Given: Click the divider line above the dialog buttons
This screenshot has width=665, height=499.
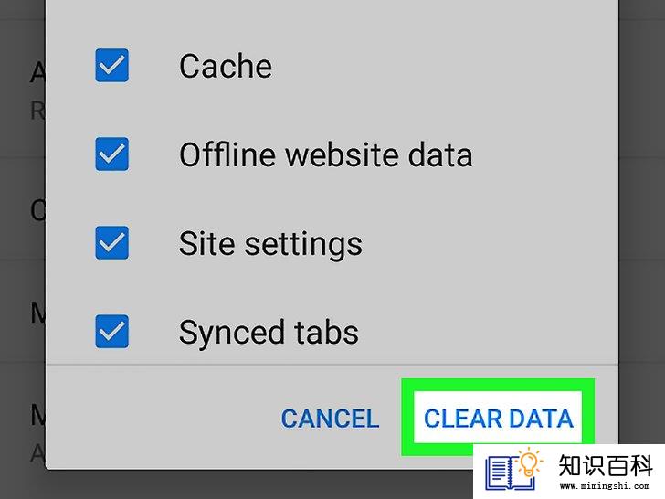Looking at the screenshot, I should 332,364.
